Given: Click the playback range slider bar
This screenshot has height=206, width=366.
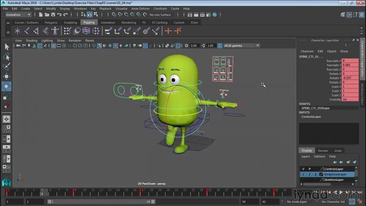Looking at the screenshot, I should point(101,201).
